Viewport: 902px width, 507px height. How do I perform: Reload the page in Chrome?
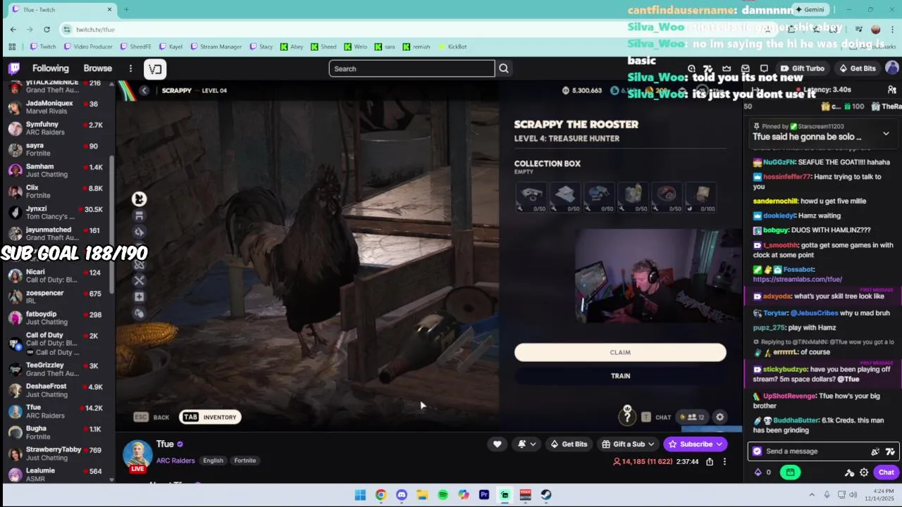click(x=47, y=29)
